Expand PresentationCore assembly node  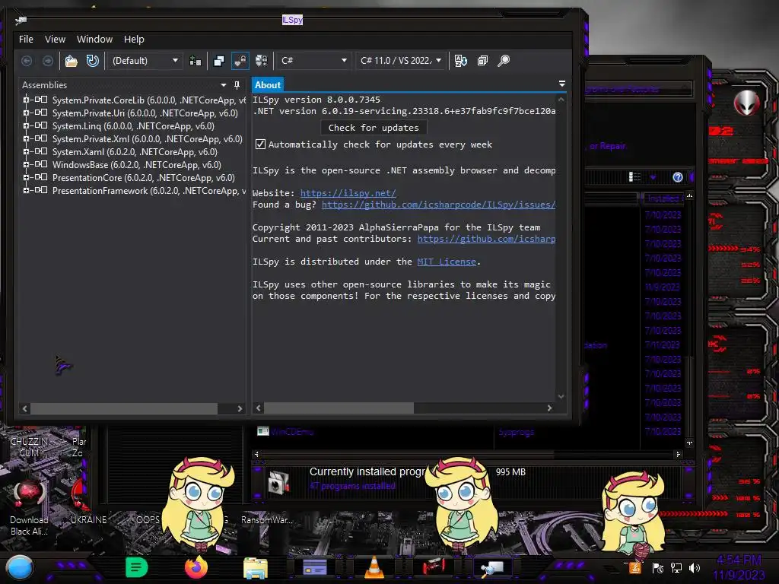tap(26, 177)
